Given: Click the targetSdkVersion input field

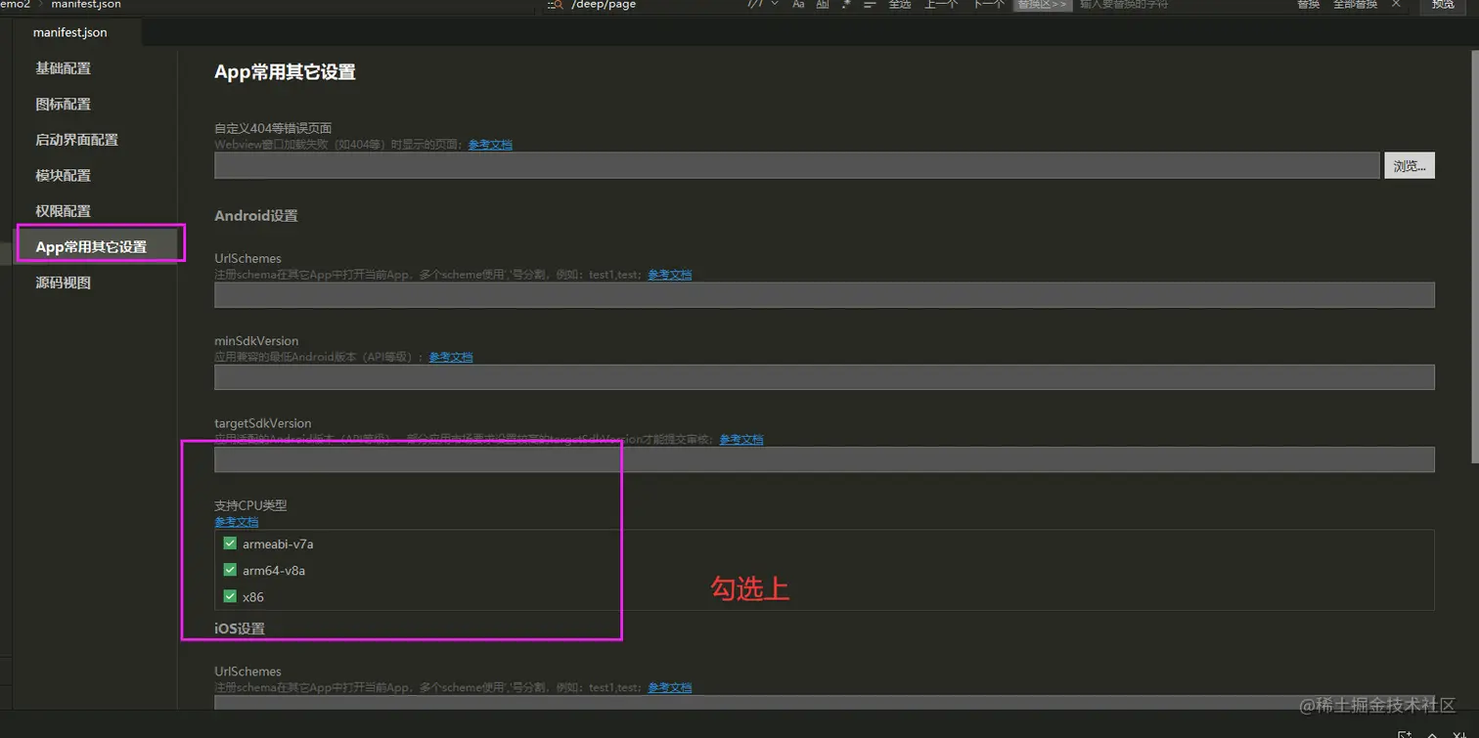Looking at the screenshot, I should [825, 459].
